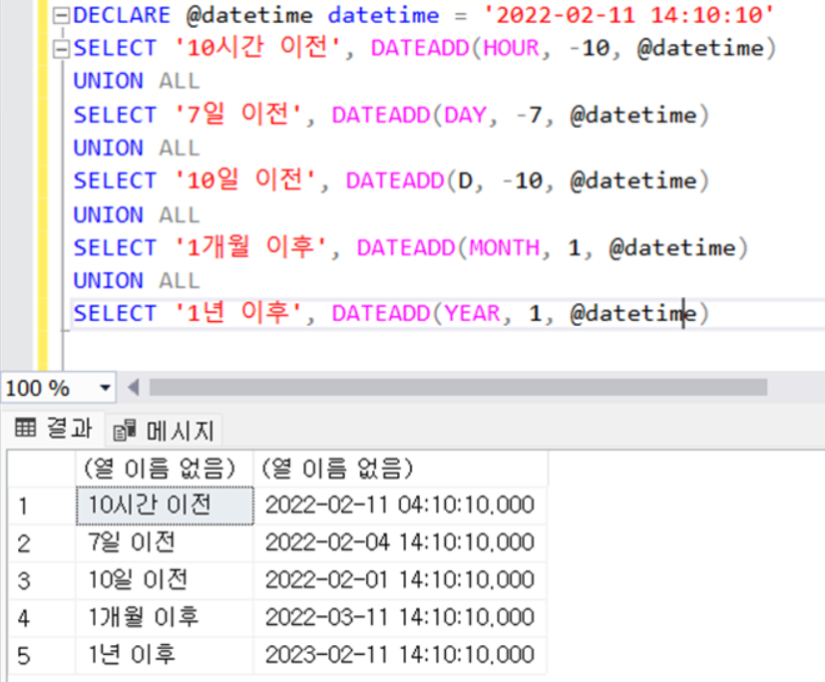Click the horizontal scrollbar left arrow

(x=134, y=388)
